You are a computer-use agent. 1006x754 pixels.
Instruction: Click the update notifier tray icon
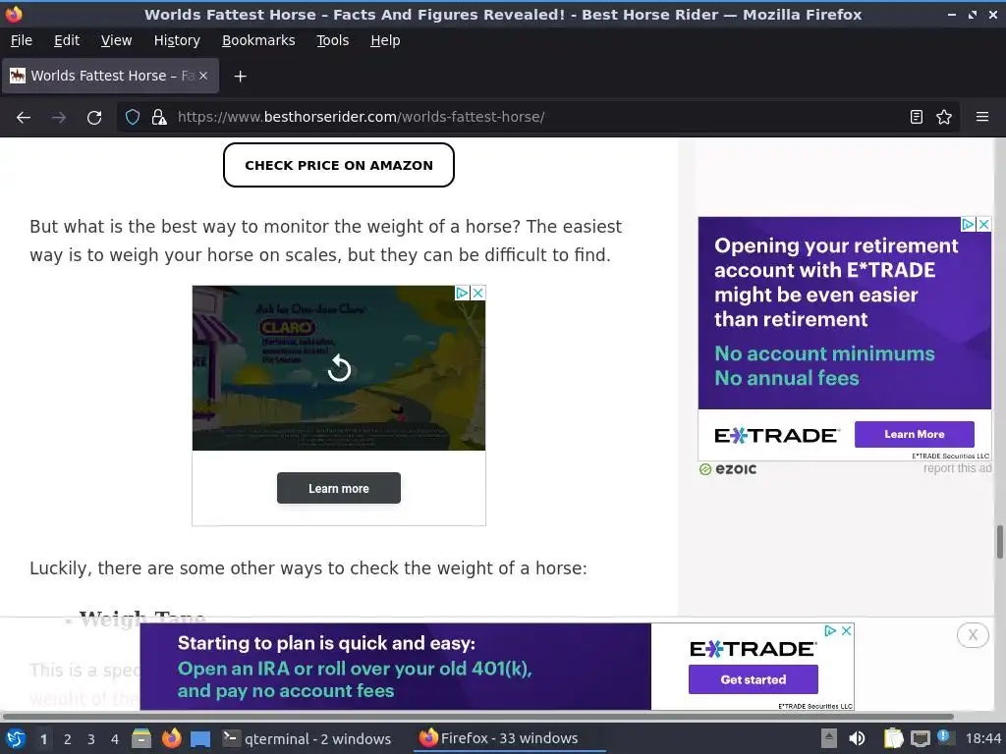[943, 736]
